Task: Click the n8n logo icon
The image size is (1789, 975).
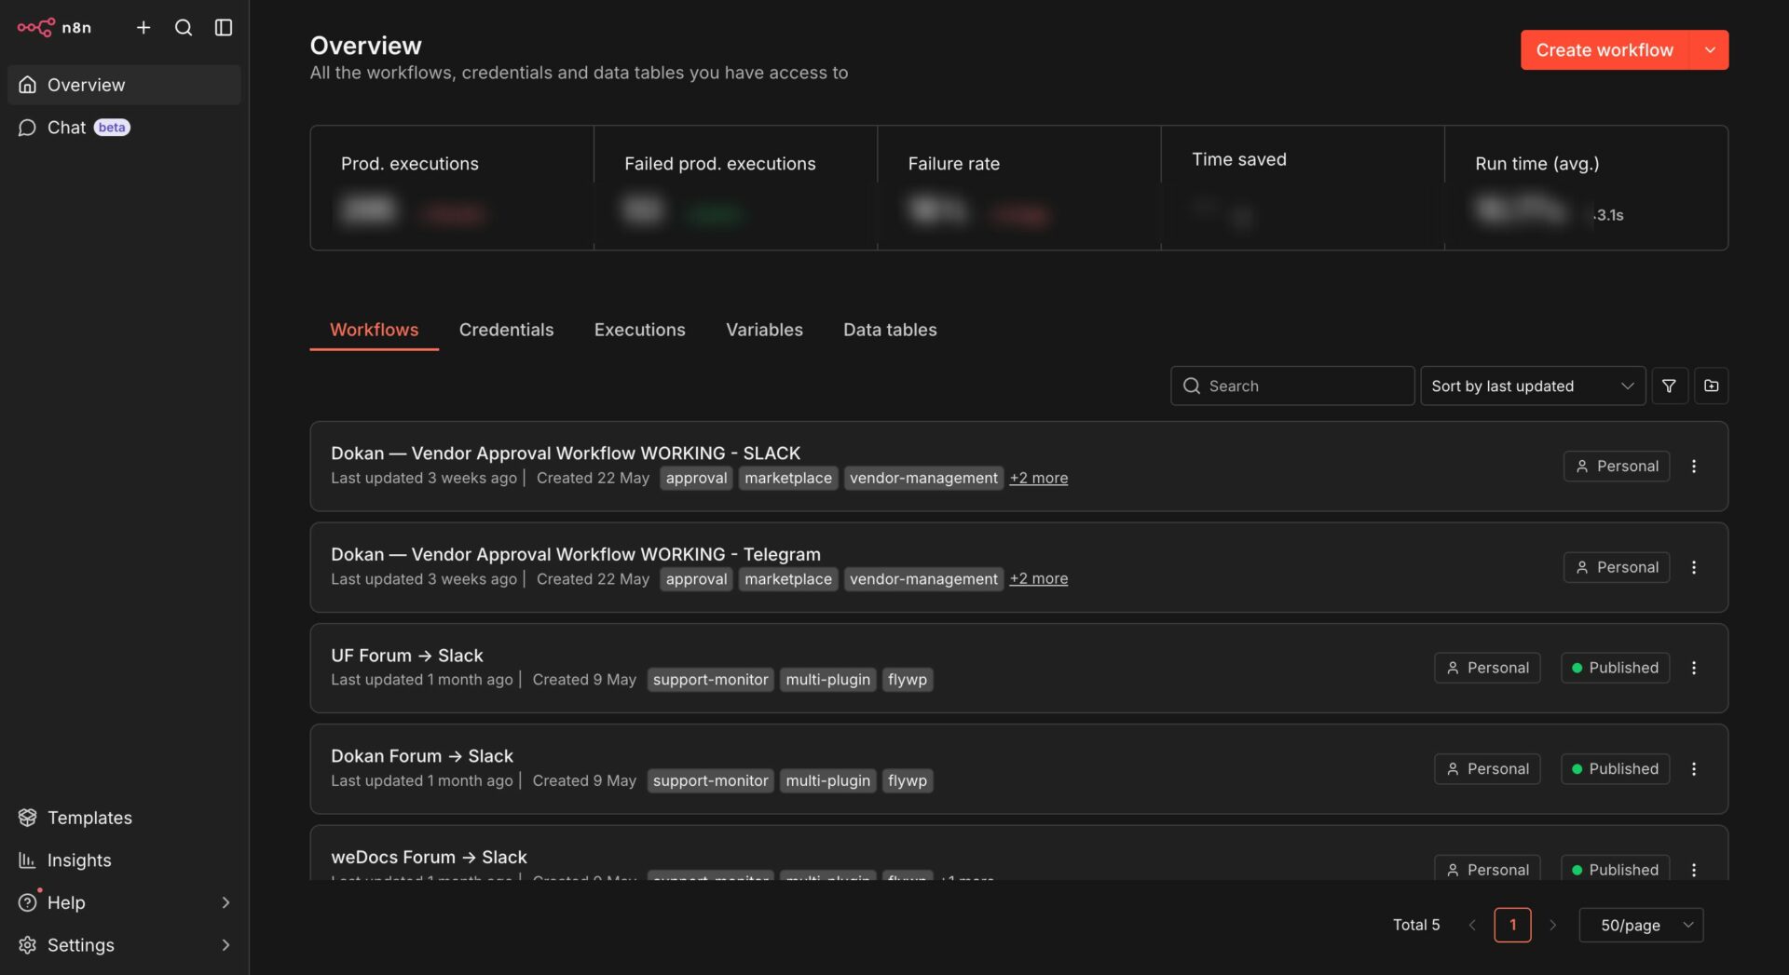Action: pyautogui.click(x=35, y=27)
